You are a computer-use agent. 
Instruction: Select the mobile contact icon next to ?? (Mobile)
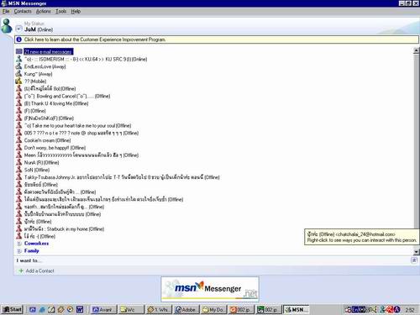(18, 81)
